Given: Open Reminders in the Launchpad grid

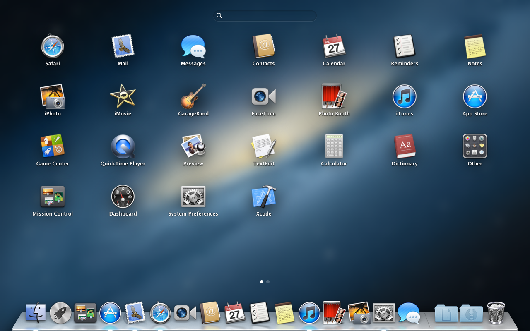Looking at the screenshot, I should [405, 46].
